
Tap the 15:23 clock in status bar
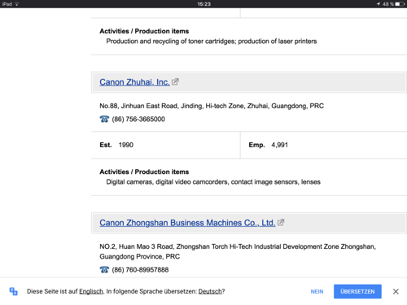(x=204, y=4)
